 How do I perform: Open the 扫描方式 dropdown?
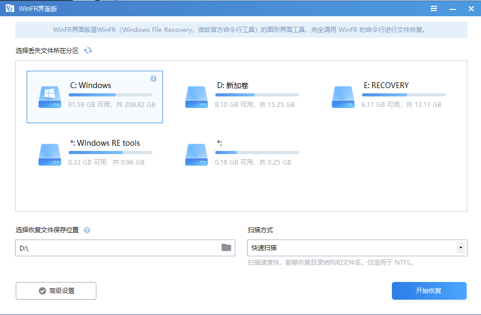(357, 247)
